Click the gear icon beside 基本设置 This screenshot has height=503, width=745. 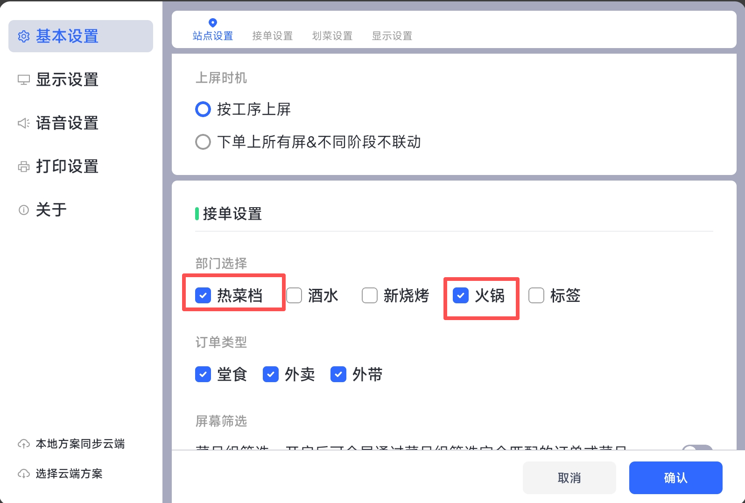click(23, 36)
